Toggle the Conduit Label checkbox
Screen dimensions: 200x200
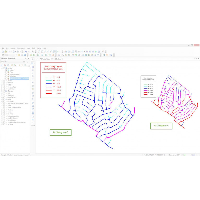pyautogui.click(x=7, y=70)
